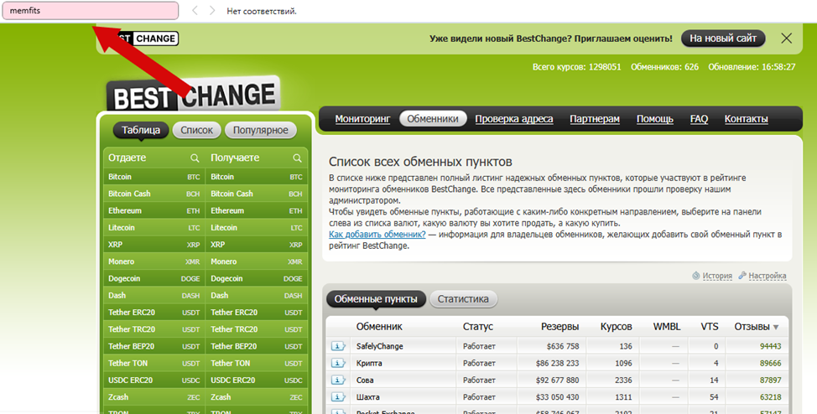Close the new BestChange invitation banner
The image size is (817, 414).
786,38
